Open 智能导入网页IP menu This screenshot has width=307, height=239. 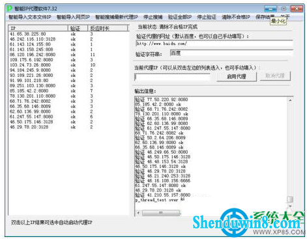point(73,17)
